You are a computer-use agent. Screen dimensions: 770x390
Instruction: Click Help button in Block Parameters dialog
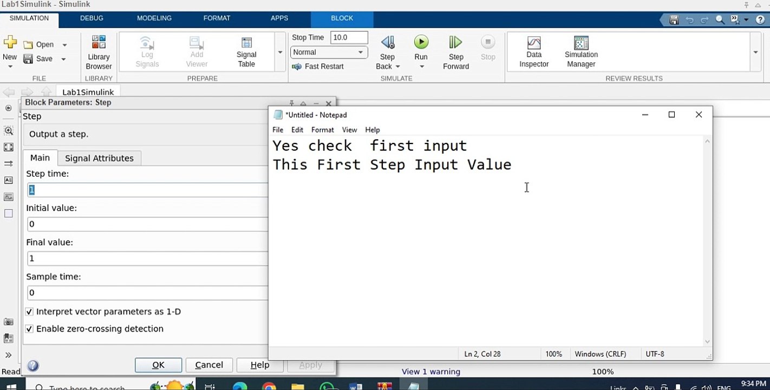[260, 365]
